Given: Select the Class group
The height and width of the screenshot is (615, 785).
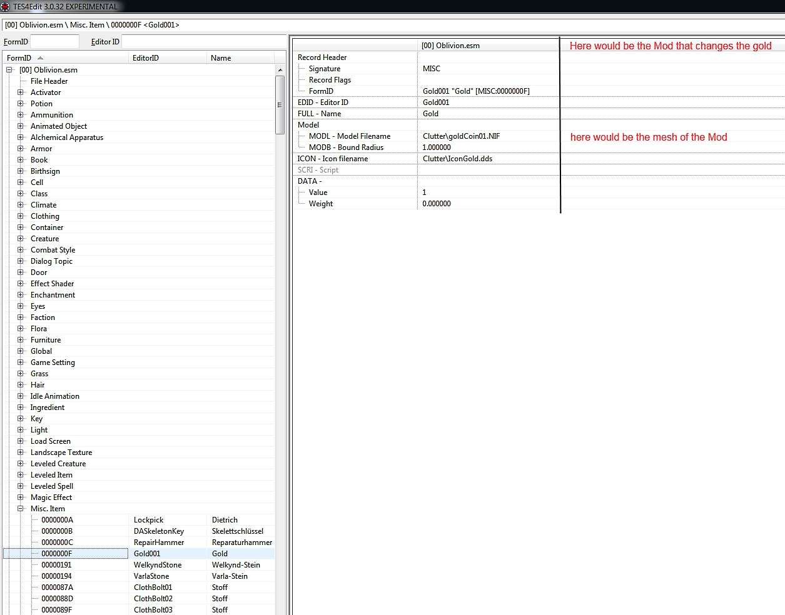Looking at the screenshot, I should [x=39, y=194].
